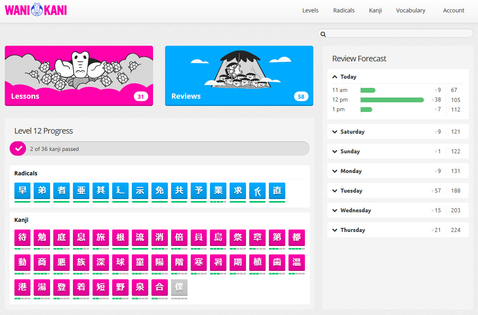Collapse the Today forecast section
The image size is (478, 315).
(344, 77)
